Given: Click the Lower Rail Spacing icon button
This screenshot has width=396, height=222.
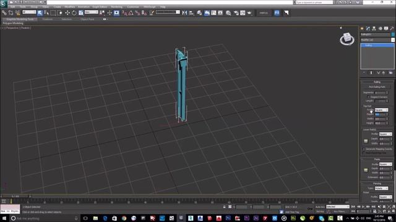Looking at the screenshot, I should coord(366,141).
